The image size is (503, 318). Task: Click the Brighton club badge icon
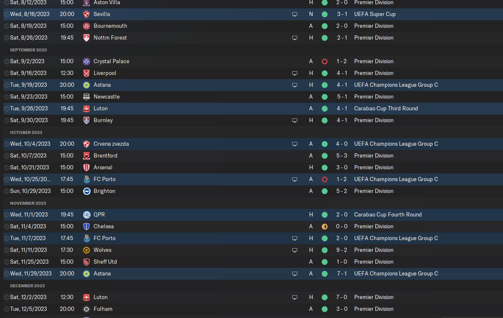(x=86, y=191)
